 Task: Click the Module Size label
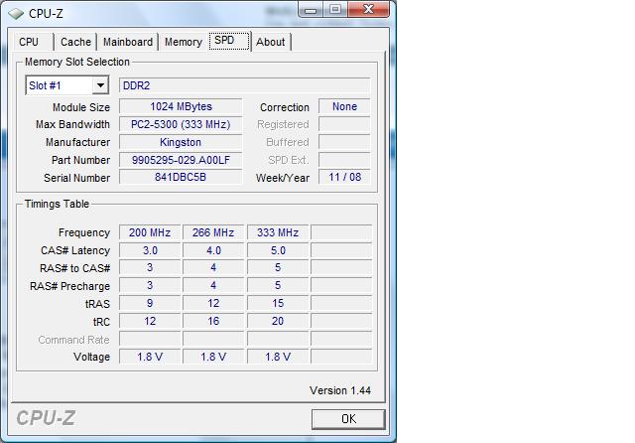coord(81,107)
